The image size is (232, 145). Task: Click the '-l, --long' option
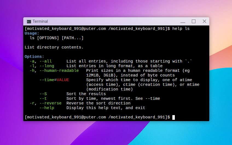click(42, 66)
